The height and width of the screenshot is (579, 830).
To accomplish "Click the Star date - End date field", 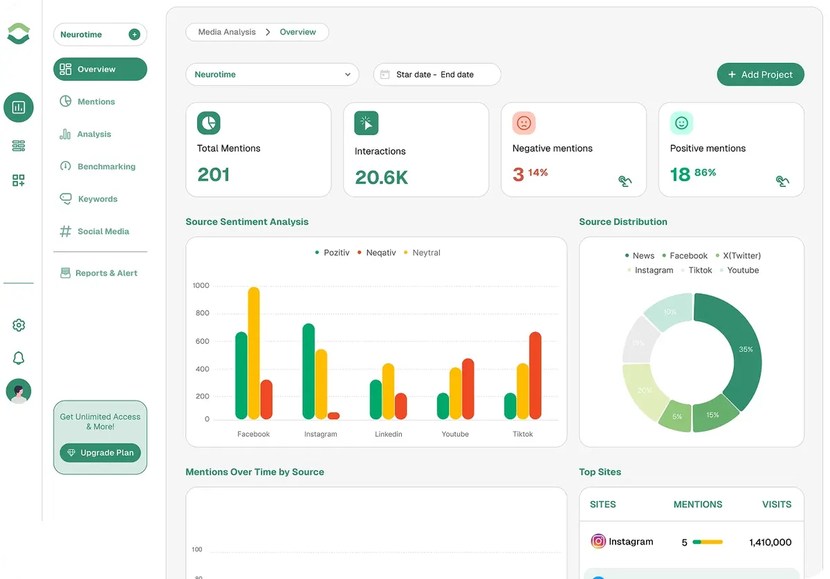I will pyautogui.click(x=437, y=75).
